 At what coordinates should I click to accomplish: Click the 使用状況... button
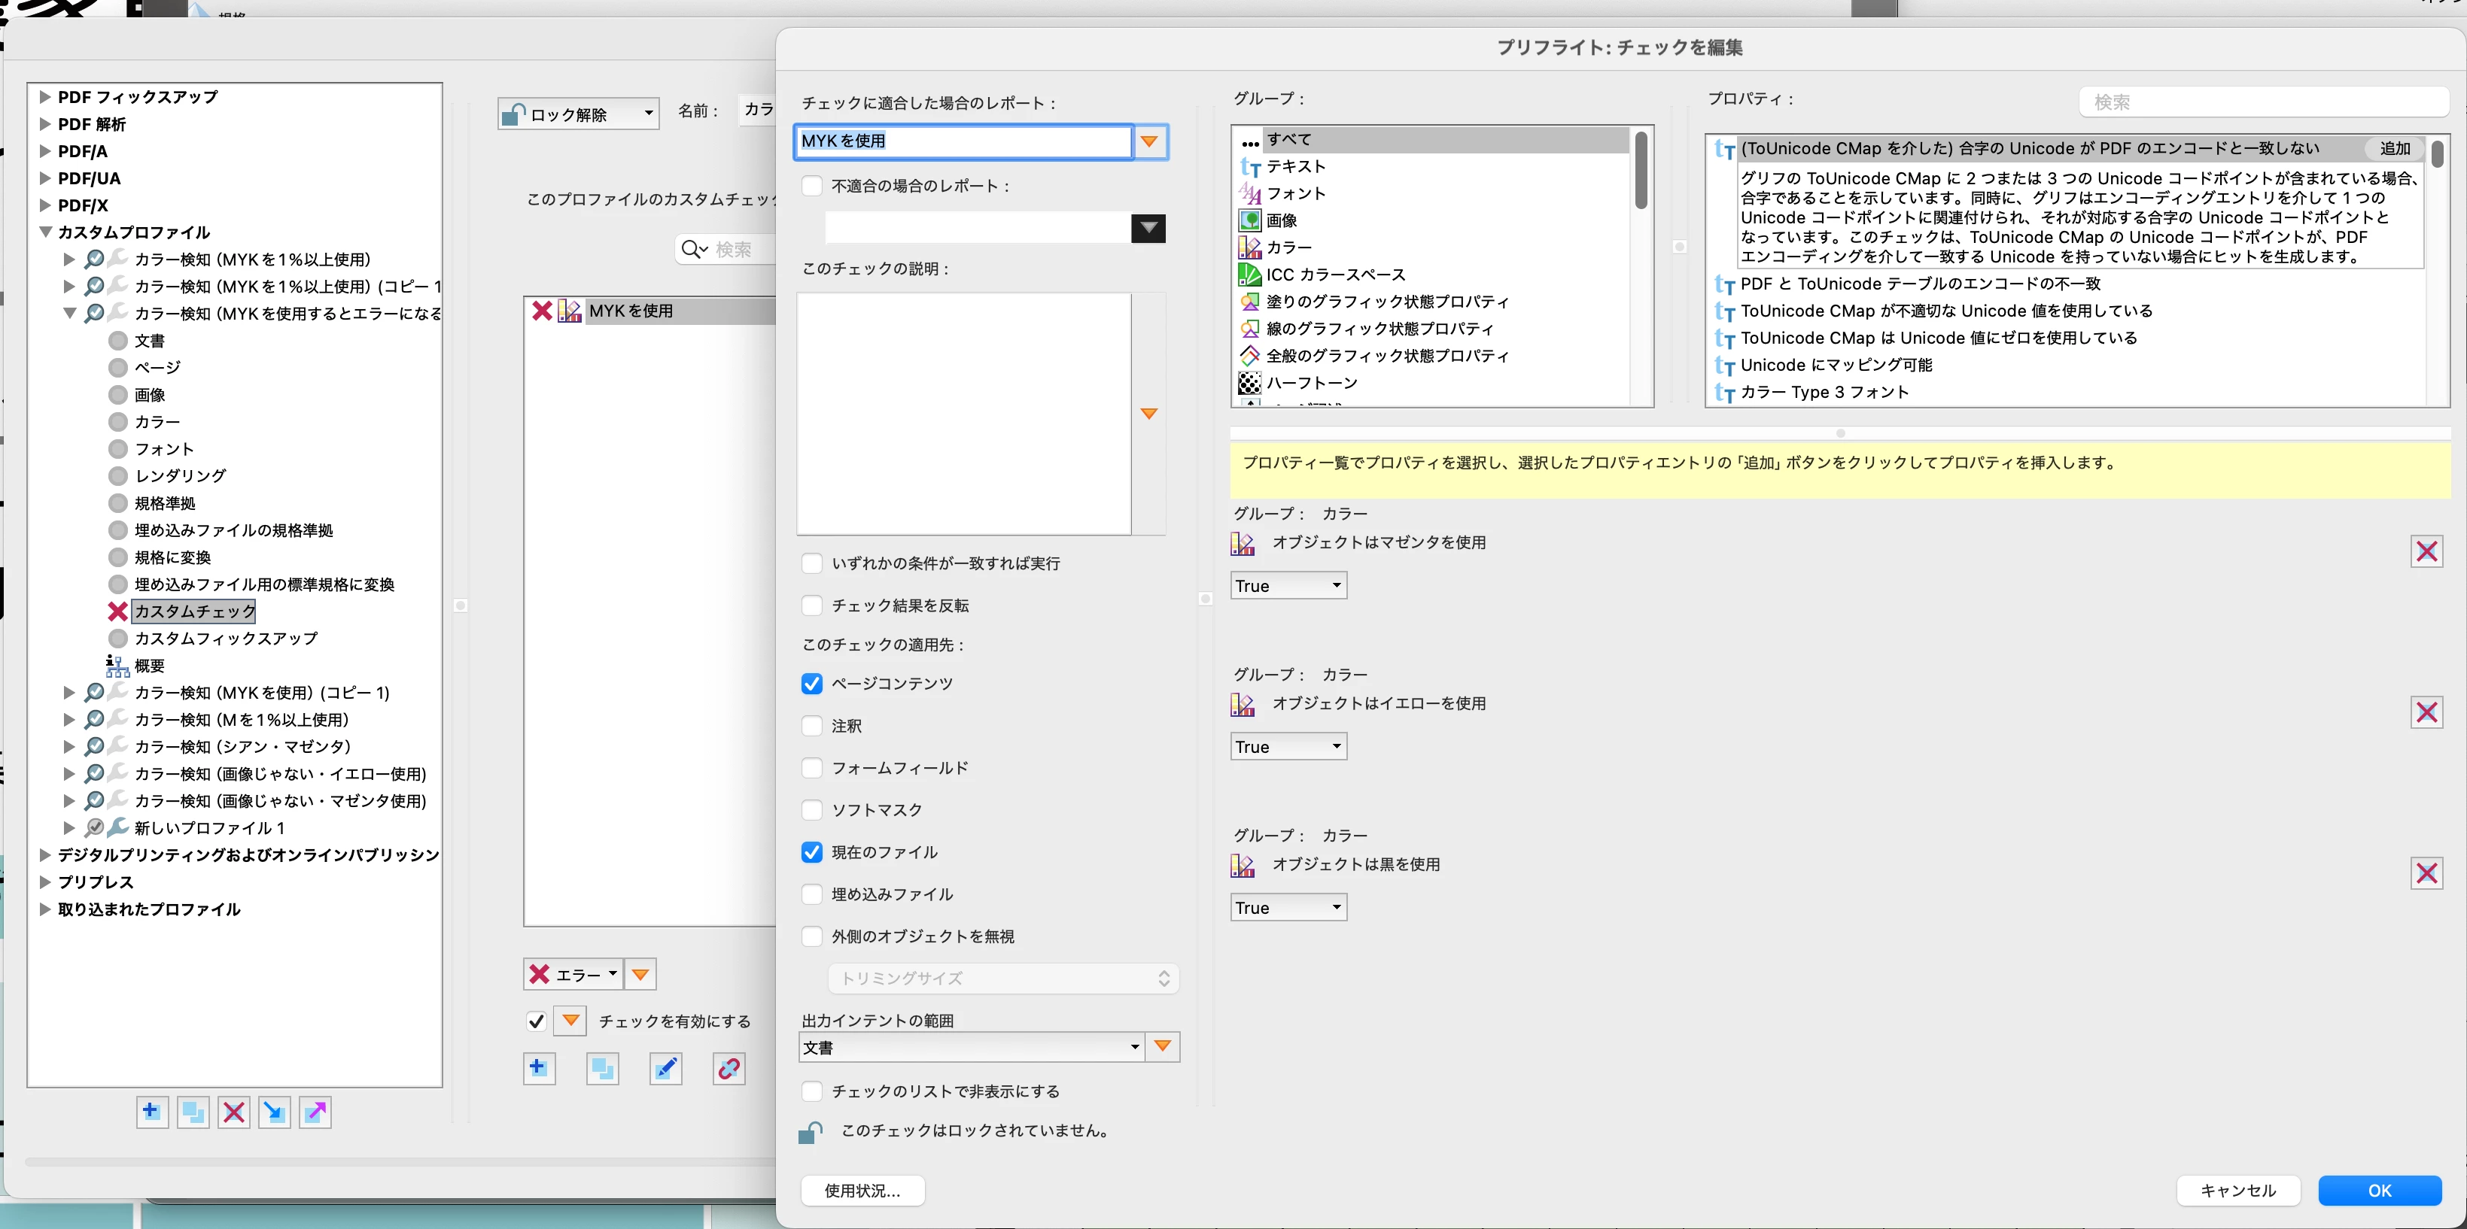(x=862, y=1190)
